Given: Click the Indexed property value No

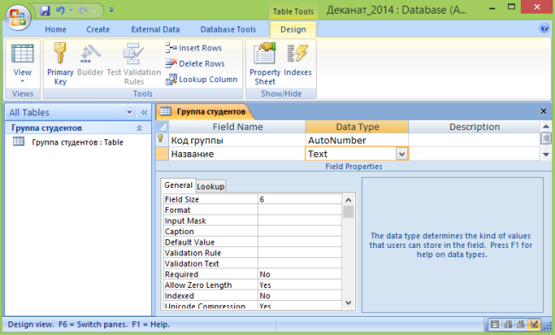Looking at the screenshot, I should tap(300, 296).
